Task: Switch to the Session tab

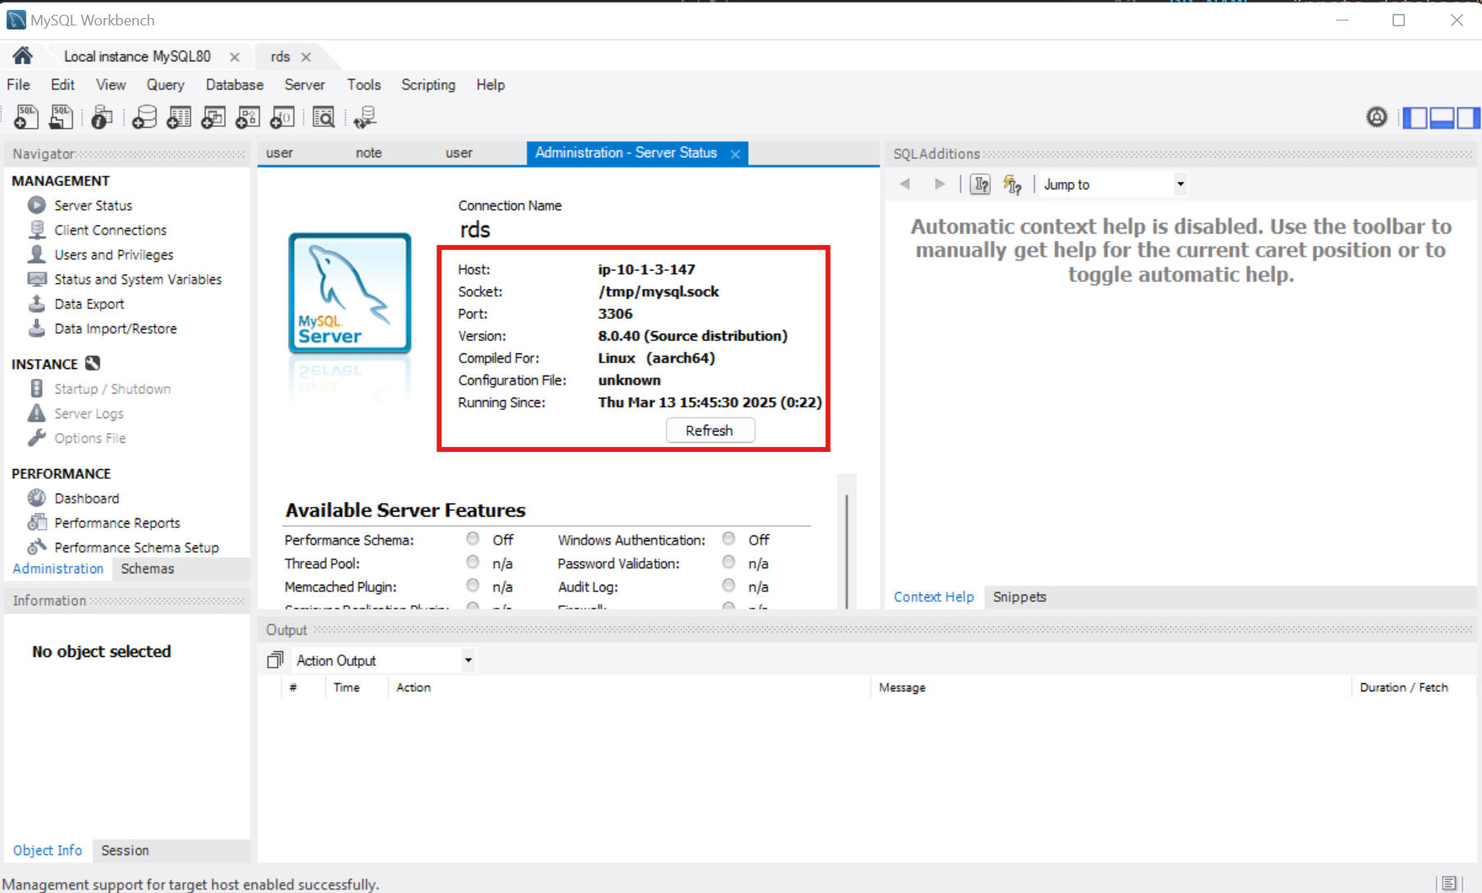Action: coord(125,850)
